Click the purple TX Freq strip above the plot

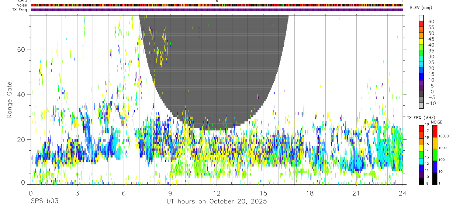point(217,10)
